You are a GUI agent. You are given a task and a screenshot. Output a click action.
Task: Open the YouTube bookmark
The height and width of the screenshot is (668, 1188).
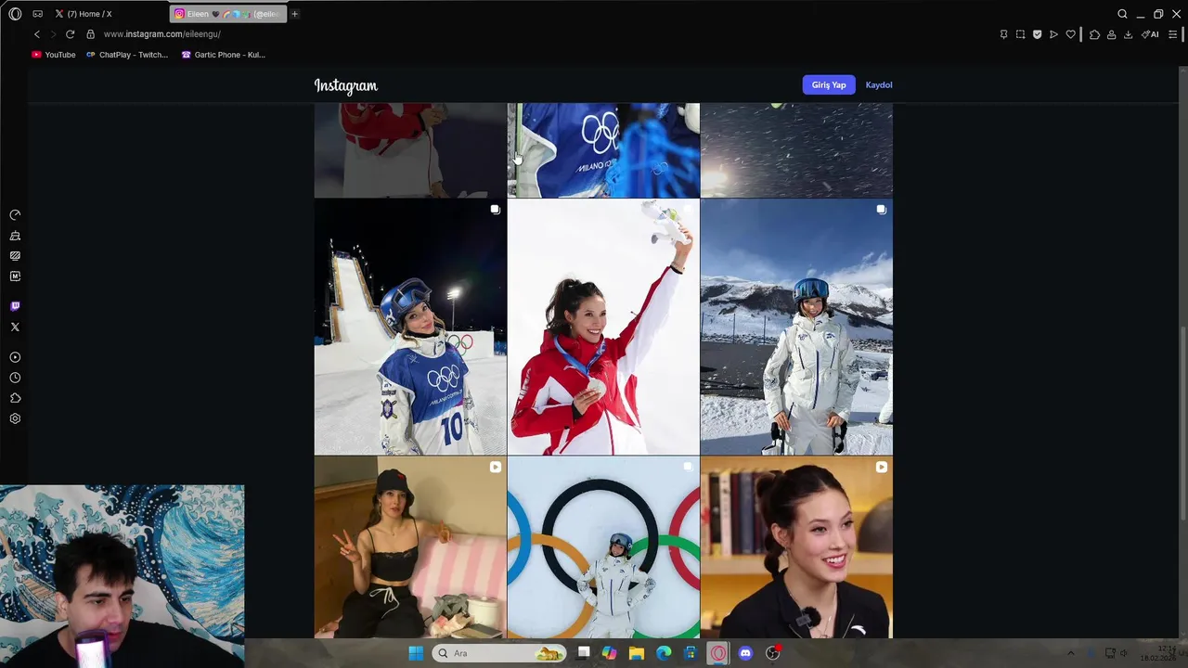54,55
